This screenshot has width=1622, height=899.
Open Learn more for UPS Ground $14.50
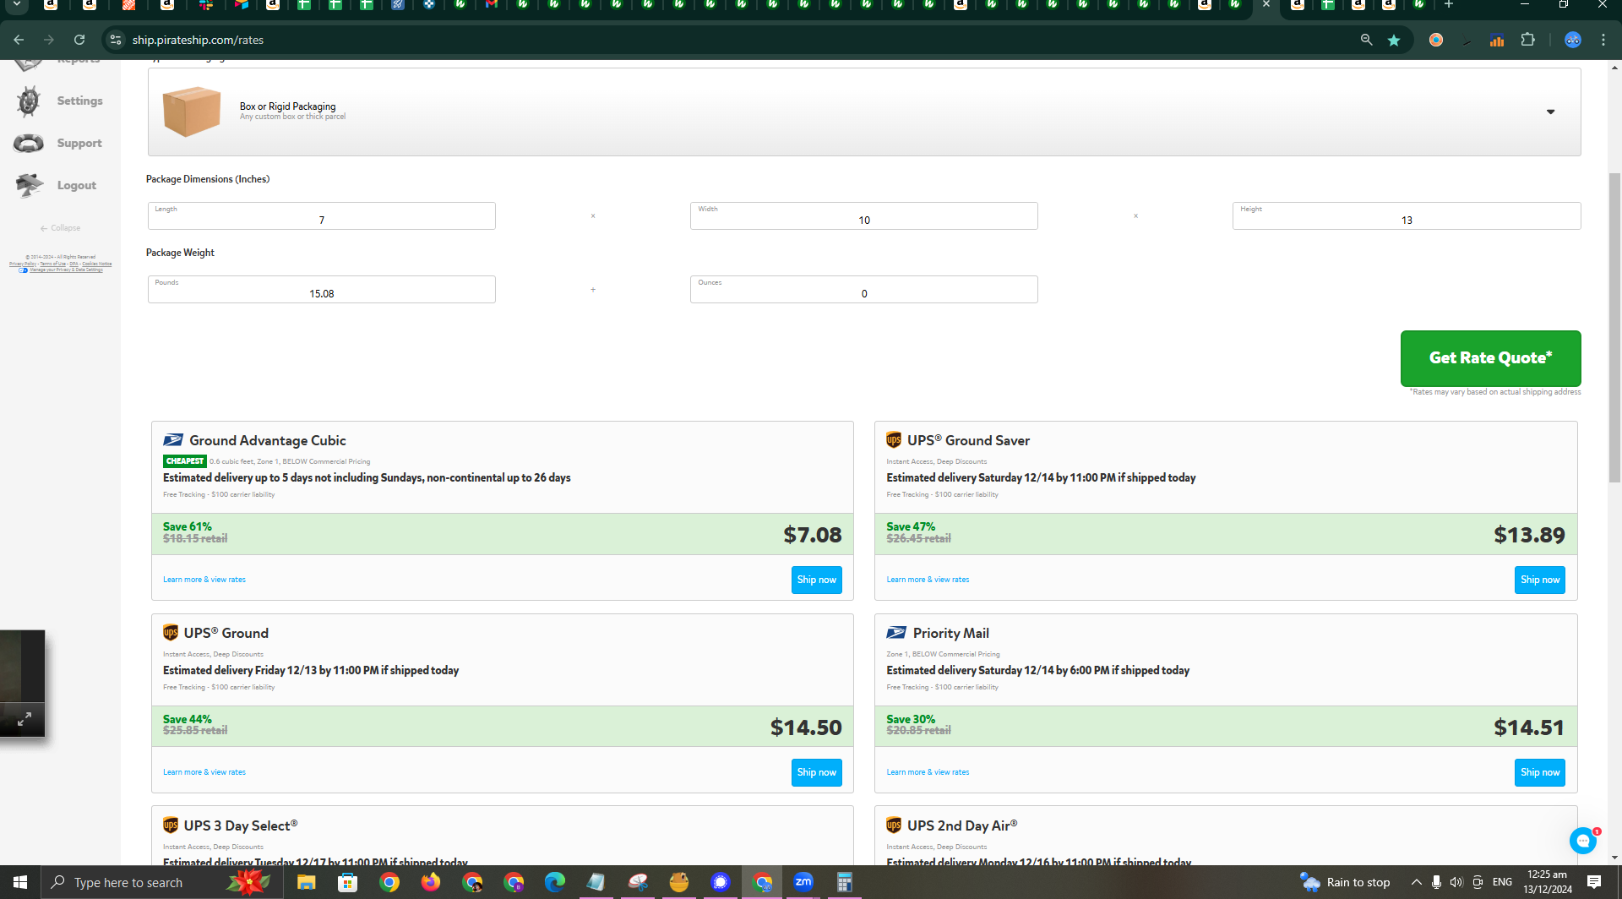204,772
